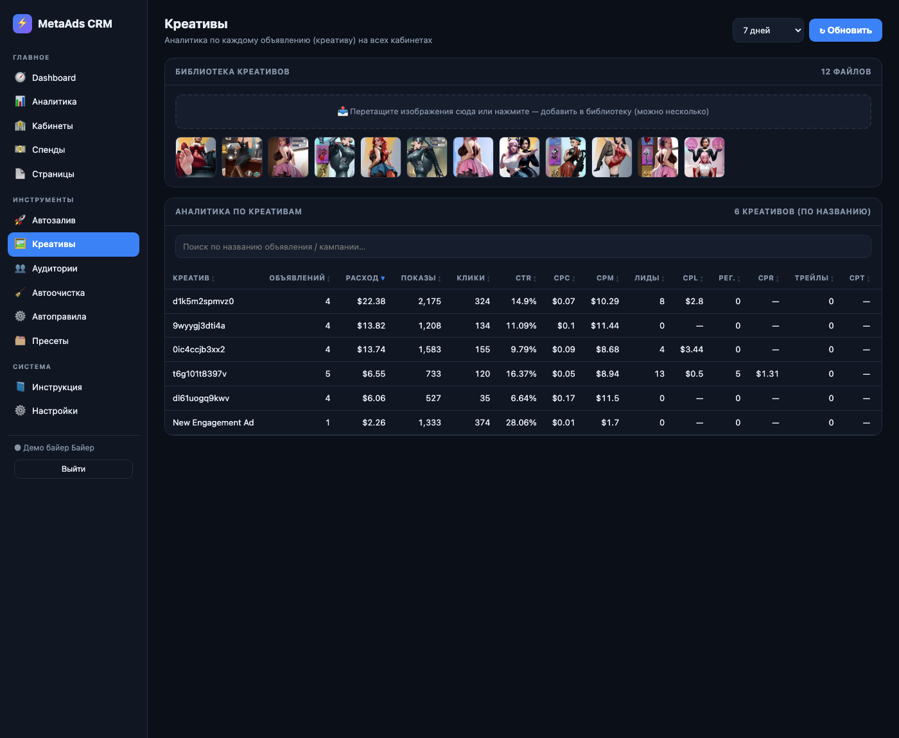Select the t6g101t8397v creative name
Viewport: 899px width, 738px height.
tap(200, 373)
